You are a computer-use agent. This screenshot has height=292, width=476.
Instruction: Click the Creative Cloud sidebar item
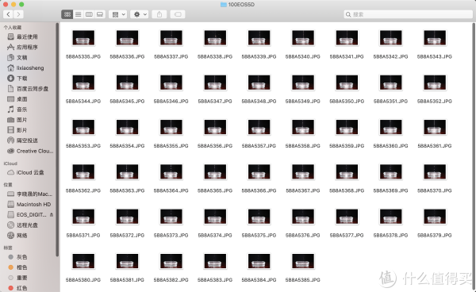[x=30, y=151]
